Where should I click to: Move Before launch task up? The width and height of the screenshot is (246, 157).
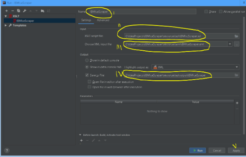point(99,140)
